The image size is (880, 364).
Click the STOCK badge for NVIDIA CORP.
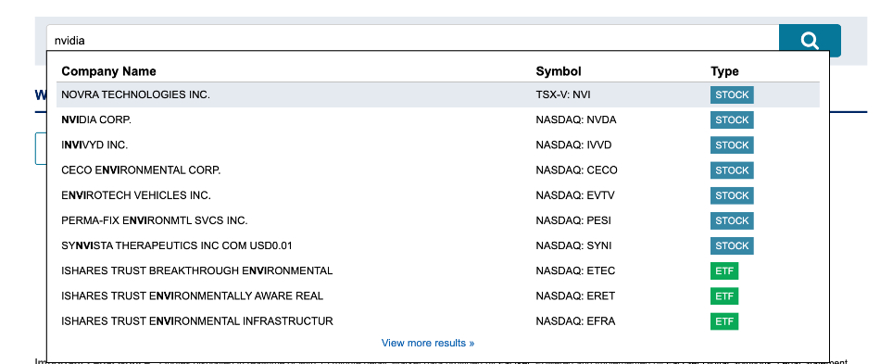click(732, 120)
